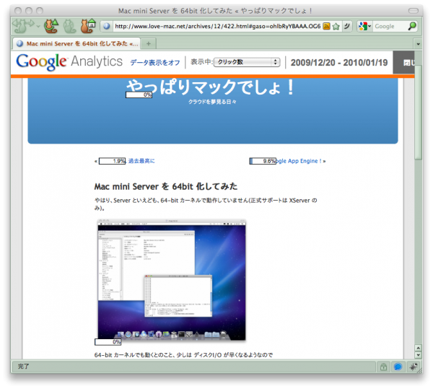
Task: Click the scrollbar down arrow button
Action: coord(418,355)
